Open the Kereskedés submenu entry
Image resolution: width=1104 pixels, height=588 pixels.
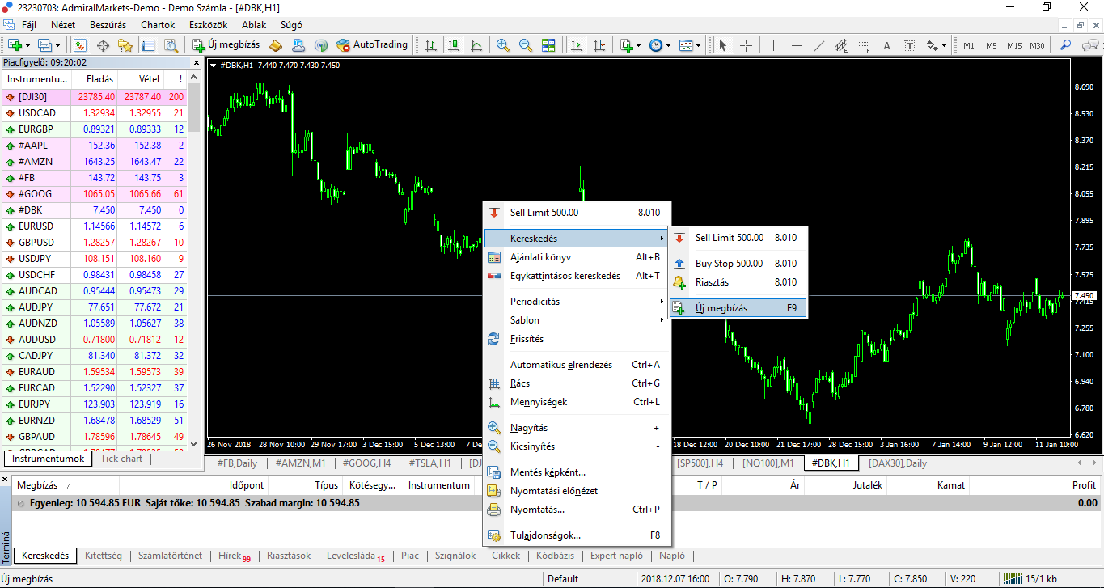[x=577, y=239]
